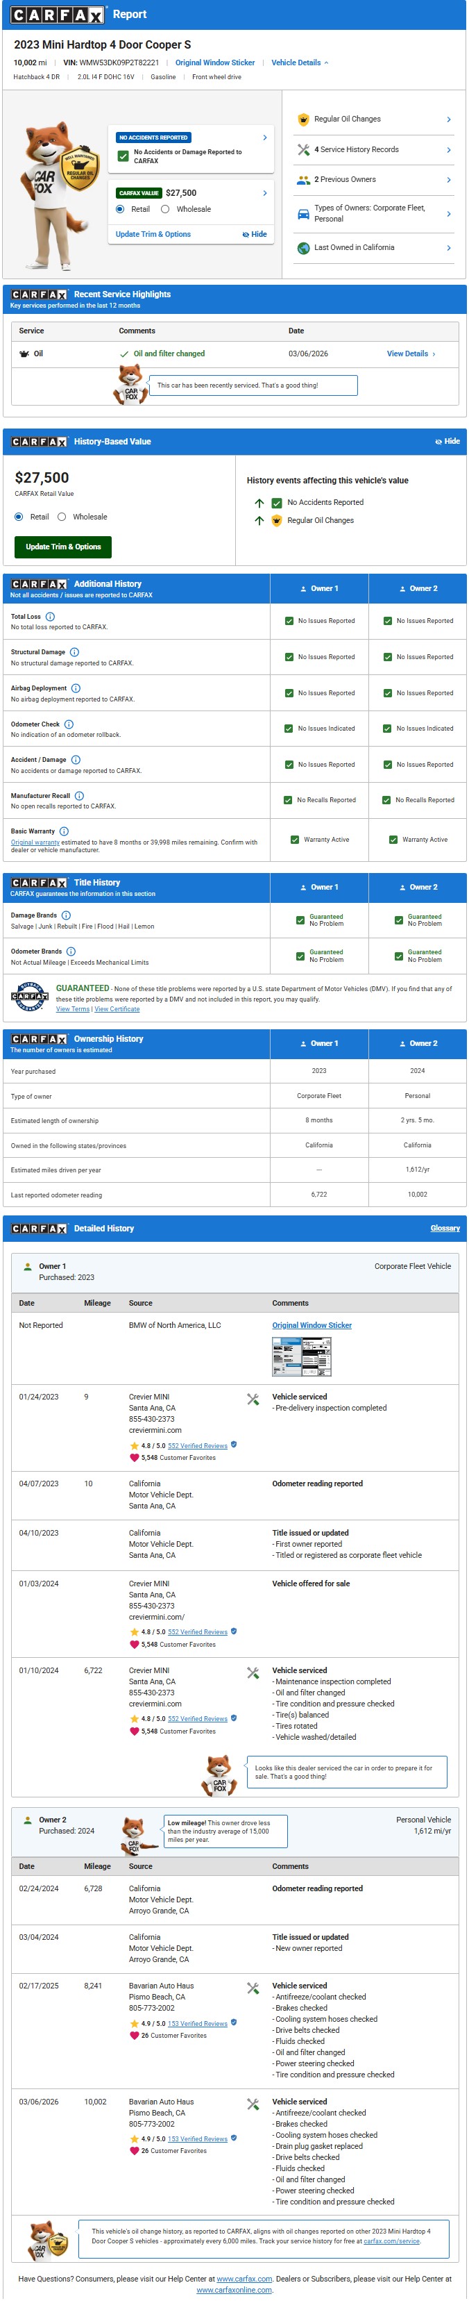
Task: Expand the 4 Service History Records chevron
Action: click(x=450, y=150)
